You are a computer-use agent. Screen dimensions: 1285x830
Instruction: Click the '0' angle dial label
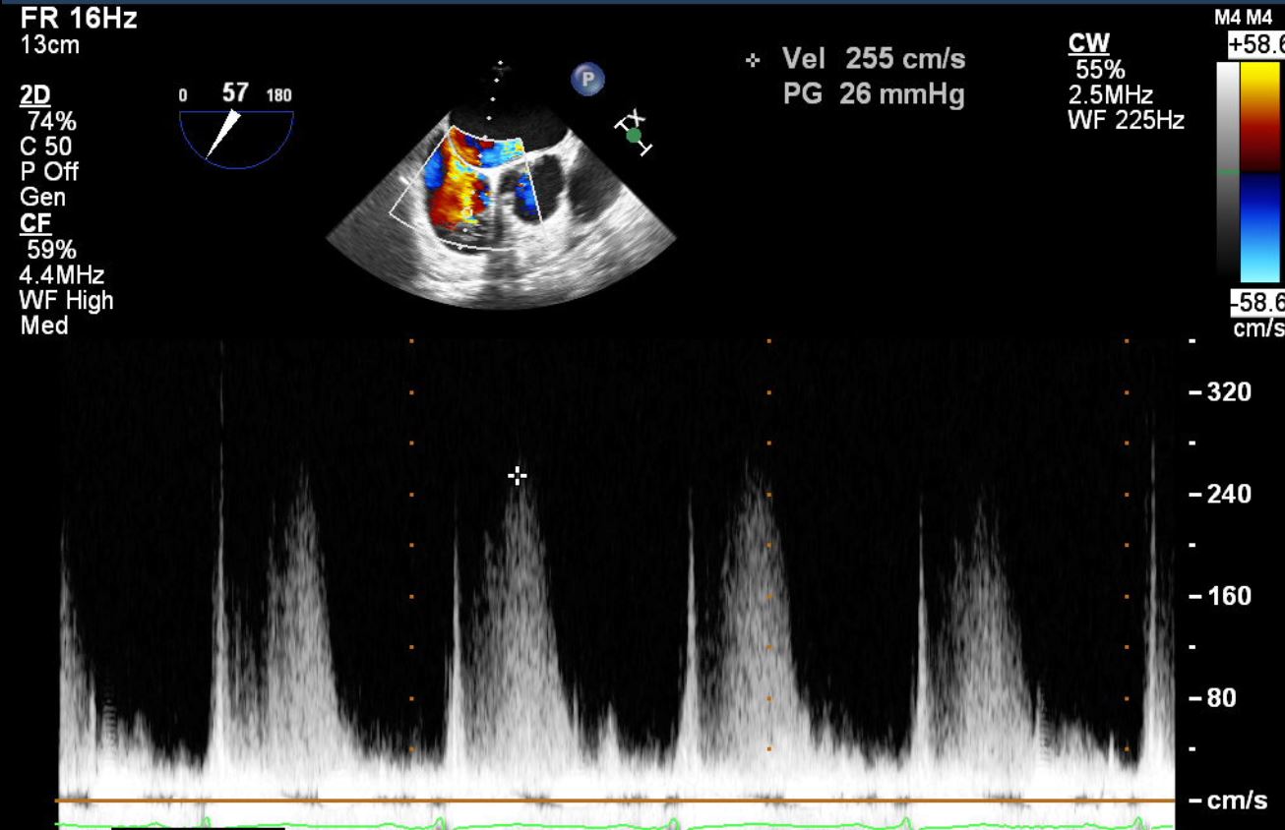[183, 96]
